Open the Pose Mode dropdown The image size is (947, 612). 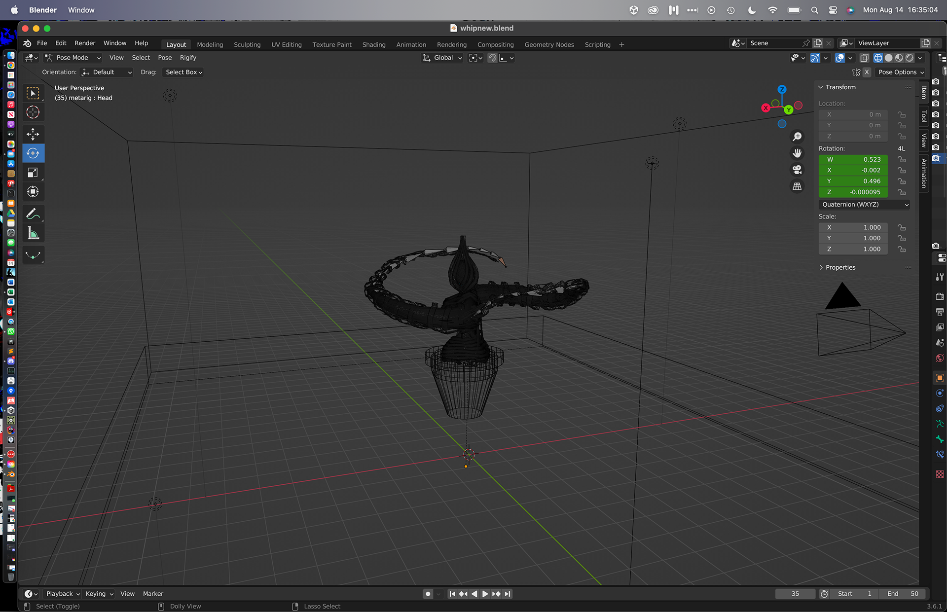click(x=73, y=58)
